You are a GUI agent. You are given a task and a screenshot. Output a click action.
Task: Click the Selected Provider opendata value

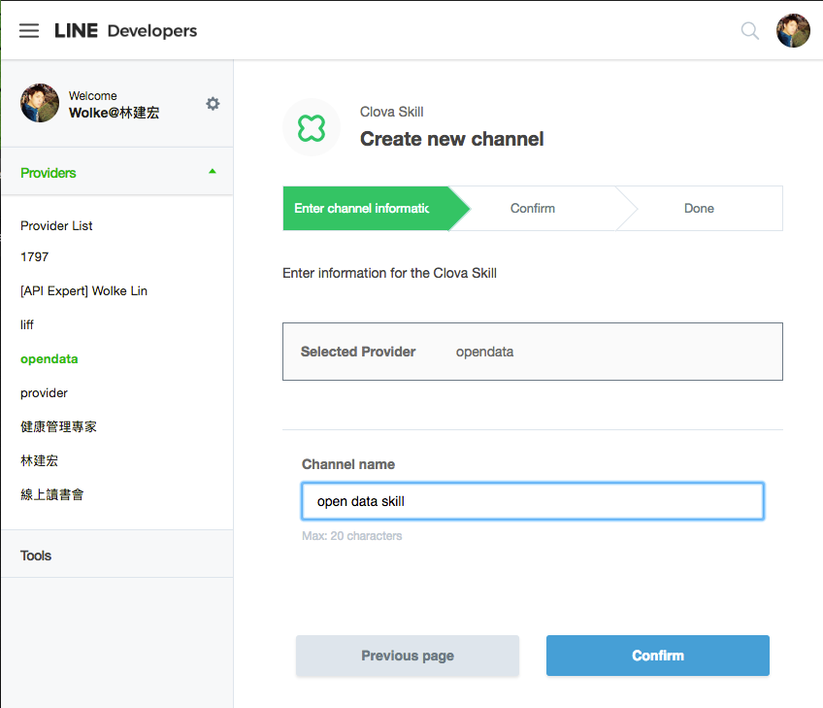[x=484, y=352]
